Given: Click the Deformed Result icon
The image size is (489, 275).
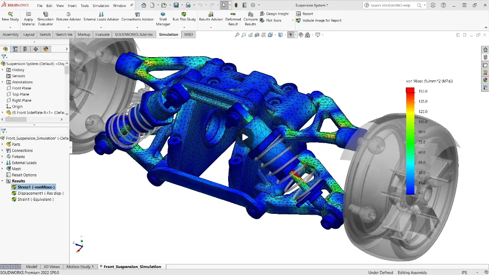Looking at the screenshot, I should coord(233,14).
